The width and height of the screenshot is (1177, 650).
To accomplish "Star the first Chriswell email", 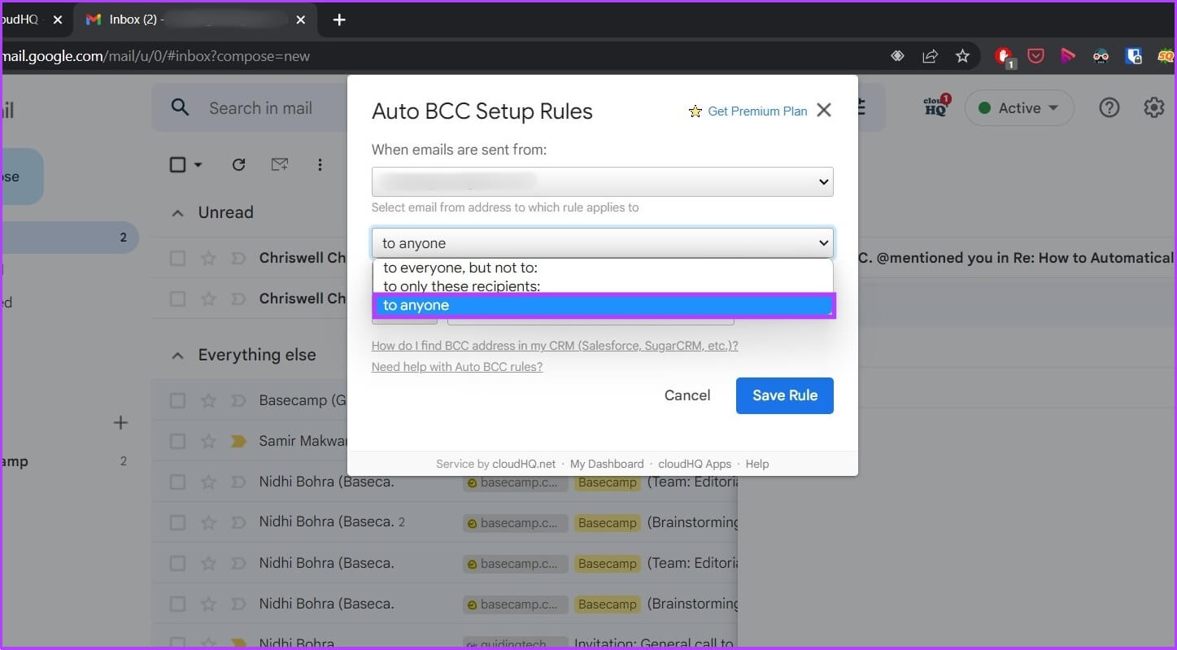I will tap(208, 258).
